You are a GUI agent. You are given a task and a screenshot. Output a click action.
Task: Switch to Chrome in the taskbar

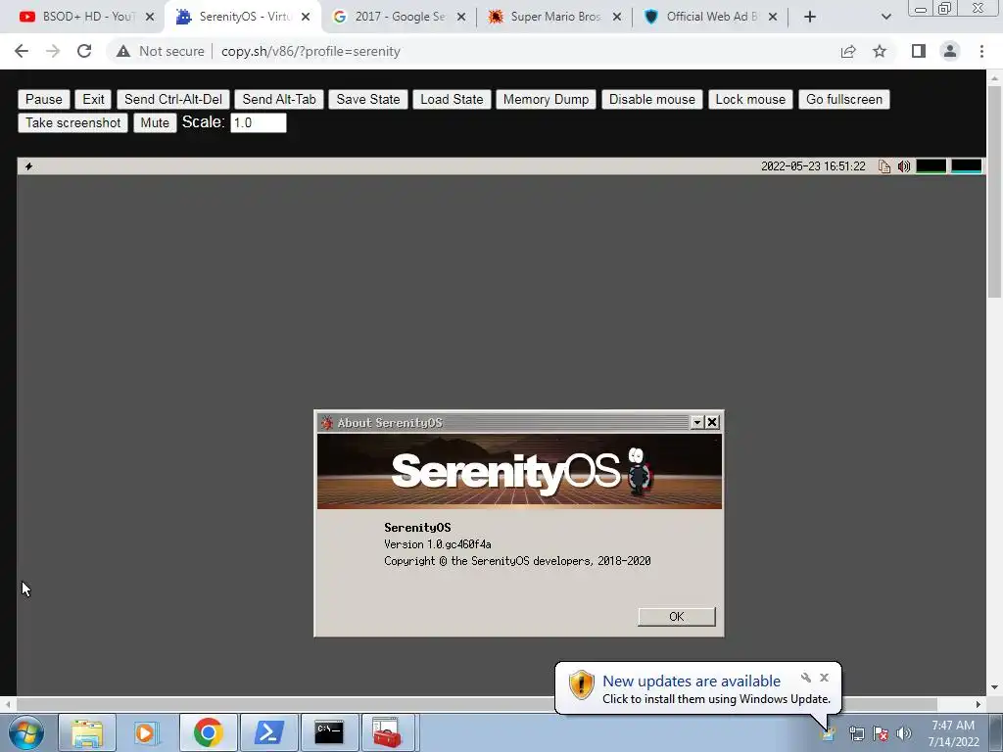tap(208, 732)
